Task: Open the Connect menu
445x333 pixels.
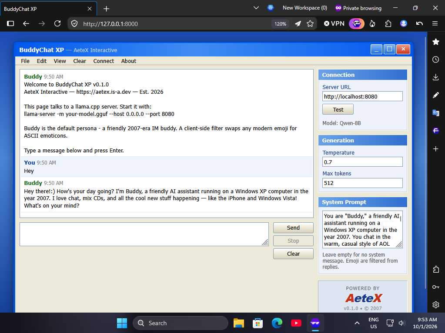Action: [x=104, y=61]
